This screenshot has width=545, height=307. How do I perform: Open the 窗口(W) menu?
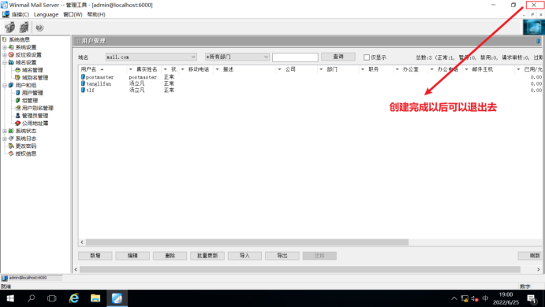pos(73,15)
